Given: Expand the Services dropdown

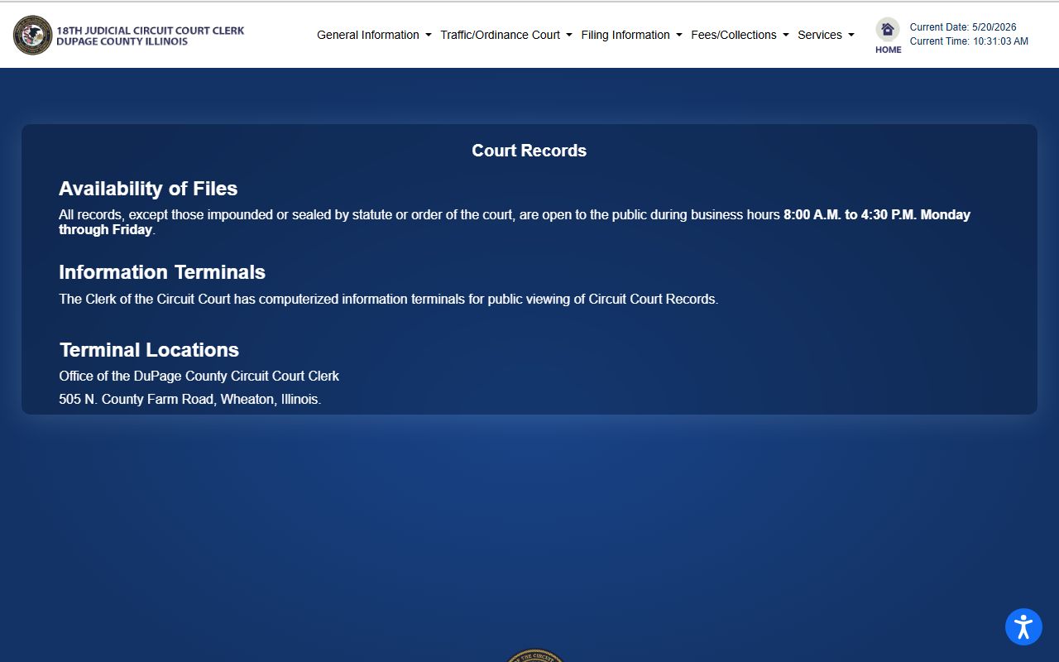Looking at the screenshot, I should pyautogui.click(x=826, y=35).
